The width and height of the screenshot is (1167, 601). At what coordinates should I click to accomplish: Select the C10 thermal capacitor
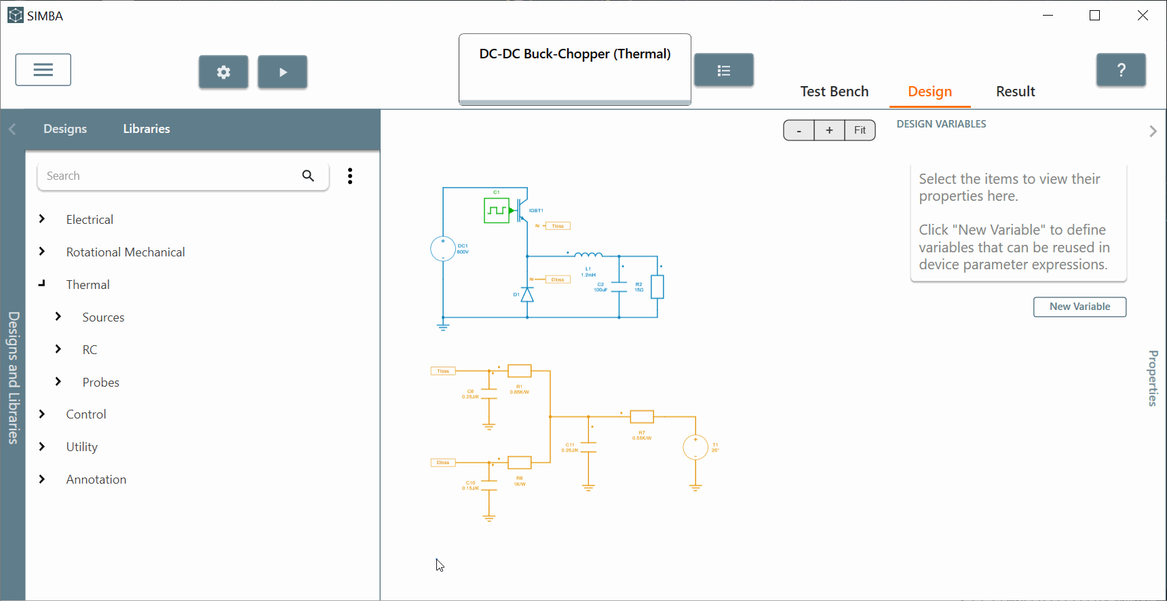point(489,486)
